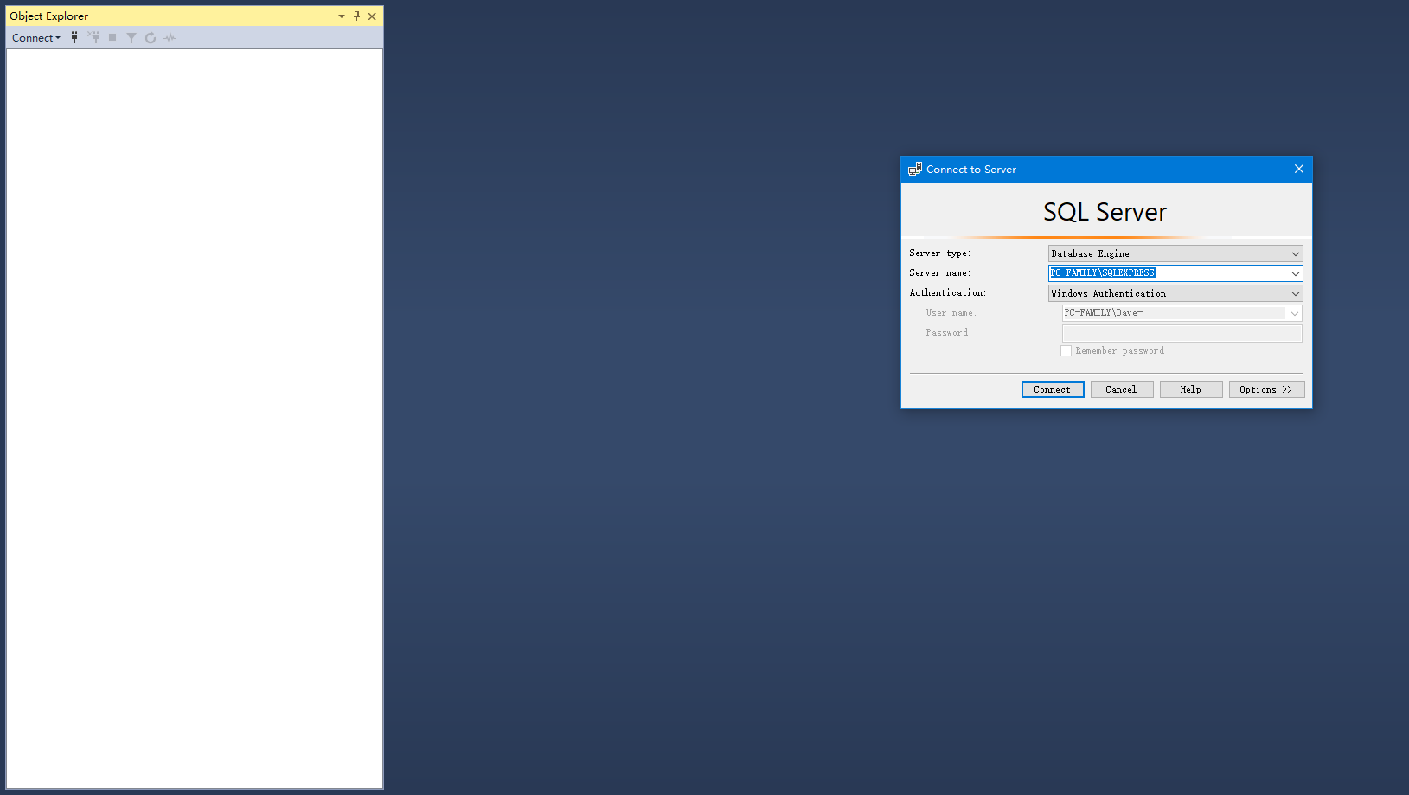Image resolution: width=1409 pixels, height=795 pixels.
Task: Click the Connect to Server title icon
Action: 915,169
